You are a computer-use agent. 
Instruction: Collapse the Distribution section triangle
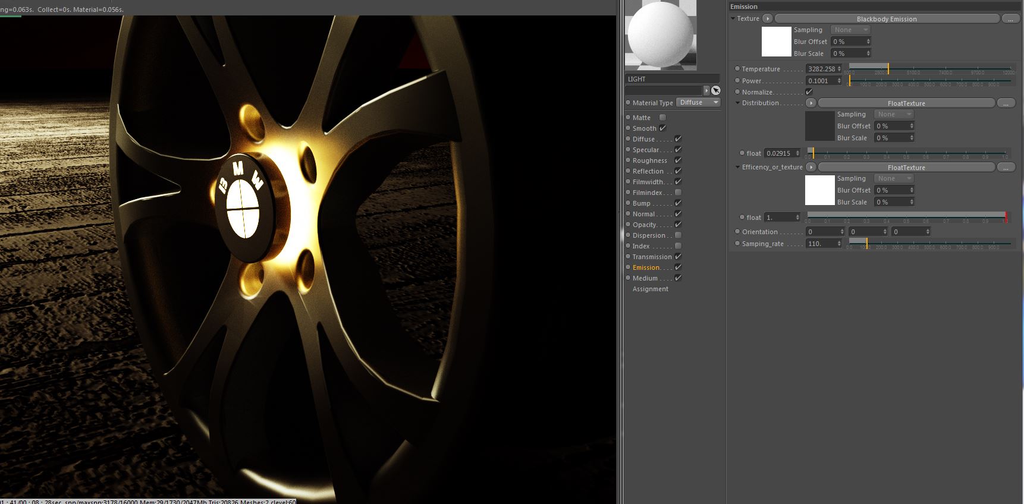[738, 103]
